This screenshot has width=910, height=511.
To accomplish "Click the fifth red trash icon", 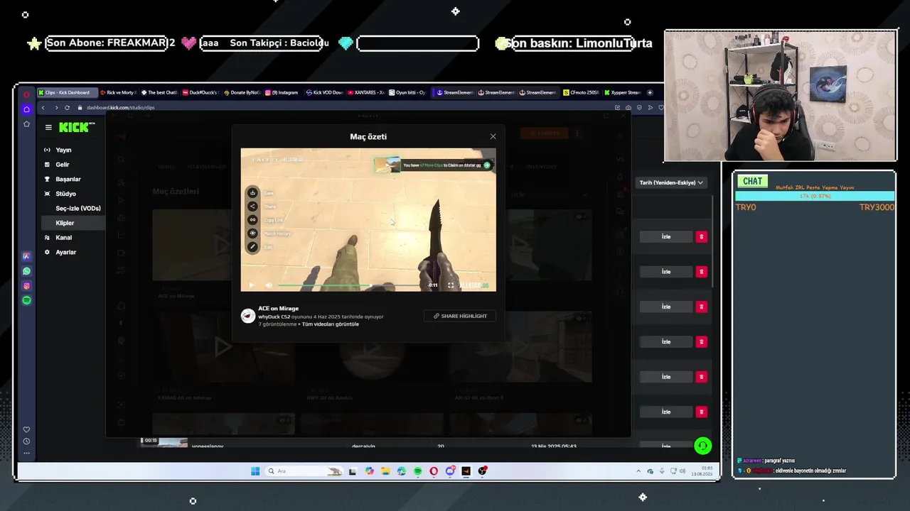I will coord(702,377).
